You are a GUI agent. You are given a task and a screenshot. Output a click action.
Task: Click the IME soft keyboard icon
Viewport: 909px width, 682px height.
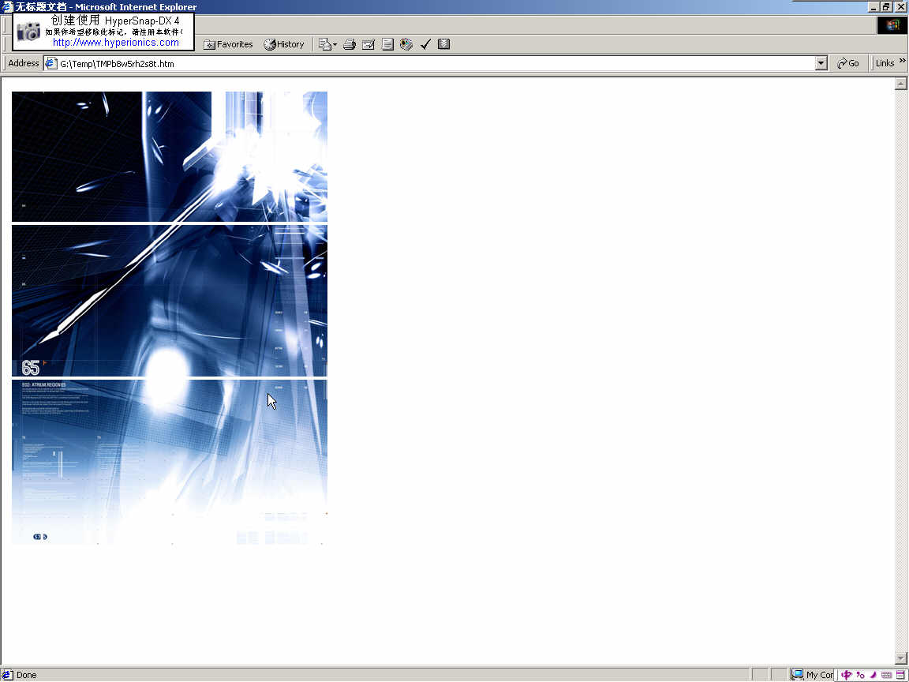[887, 675]
